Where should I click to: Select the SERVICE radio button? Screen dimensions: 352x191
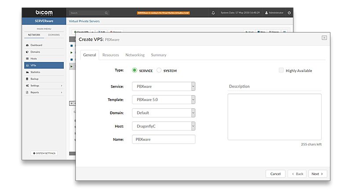(135, 70)
